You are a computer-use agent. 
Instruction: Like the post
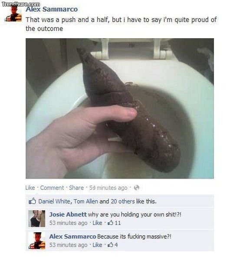[x=30, y=188]
